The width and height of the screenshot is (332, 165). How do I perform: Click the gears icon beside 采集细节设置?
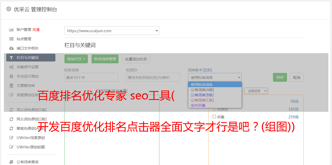tap(11, 67)
